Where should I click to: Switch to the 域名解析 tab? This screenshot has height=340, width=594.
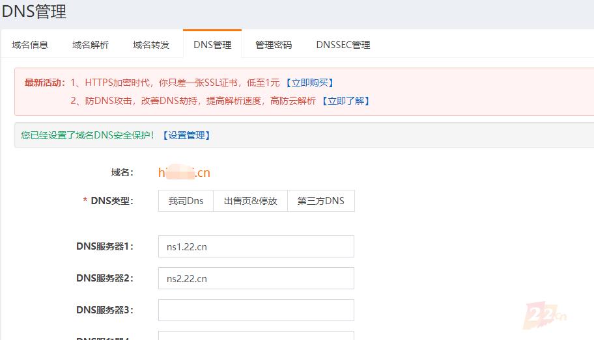(91, 45)
